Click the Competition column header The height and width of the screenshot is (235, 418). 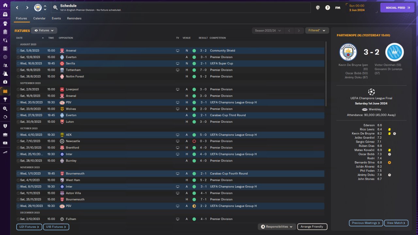(217, 38)
